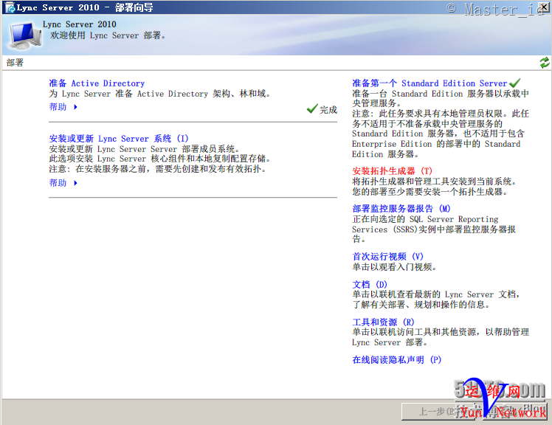
Task: Click the Lync title bar app icon
Action: click(x=10, y=7)
